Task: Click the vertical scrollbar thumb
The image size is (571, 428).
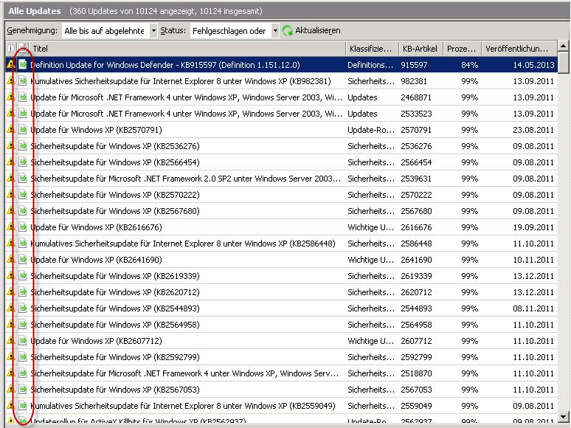Action: click(x=564, y=63)
